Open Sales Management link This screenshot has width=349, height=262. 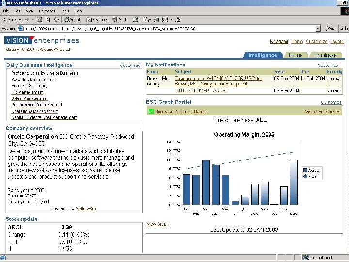pyautogui.click(x=30, y=98)
